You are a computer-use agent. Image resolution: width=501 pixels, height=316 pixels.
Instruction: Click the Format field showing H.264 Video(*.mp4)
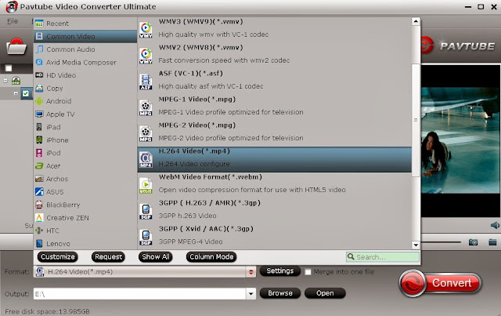coord(140,272)
